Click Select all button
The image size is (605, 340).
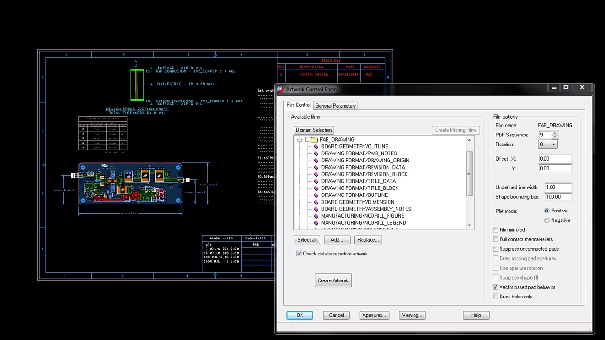307,240
